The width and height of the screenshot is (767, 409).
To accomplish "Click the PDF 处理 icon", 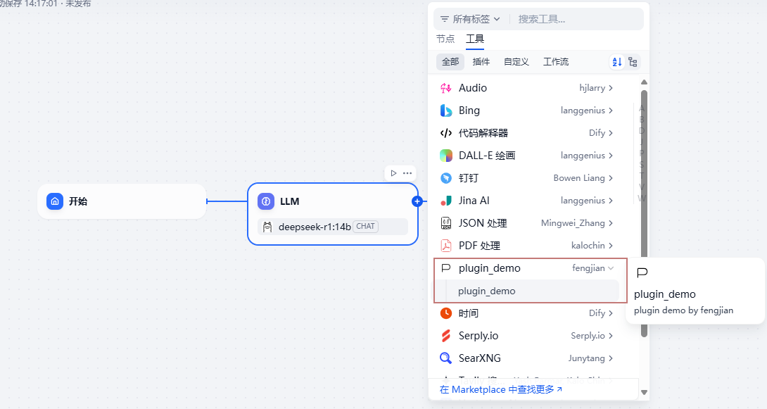I will [445, 246].
